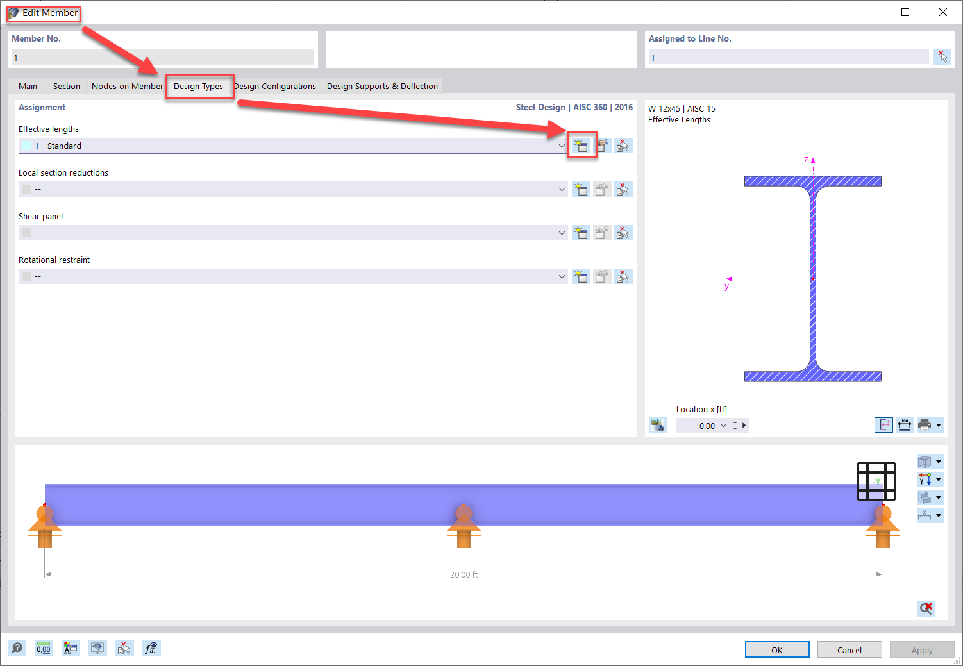Toggle section axes display button

pos(884,425)
